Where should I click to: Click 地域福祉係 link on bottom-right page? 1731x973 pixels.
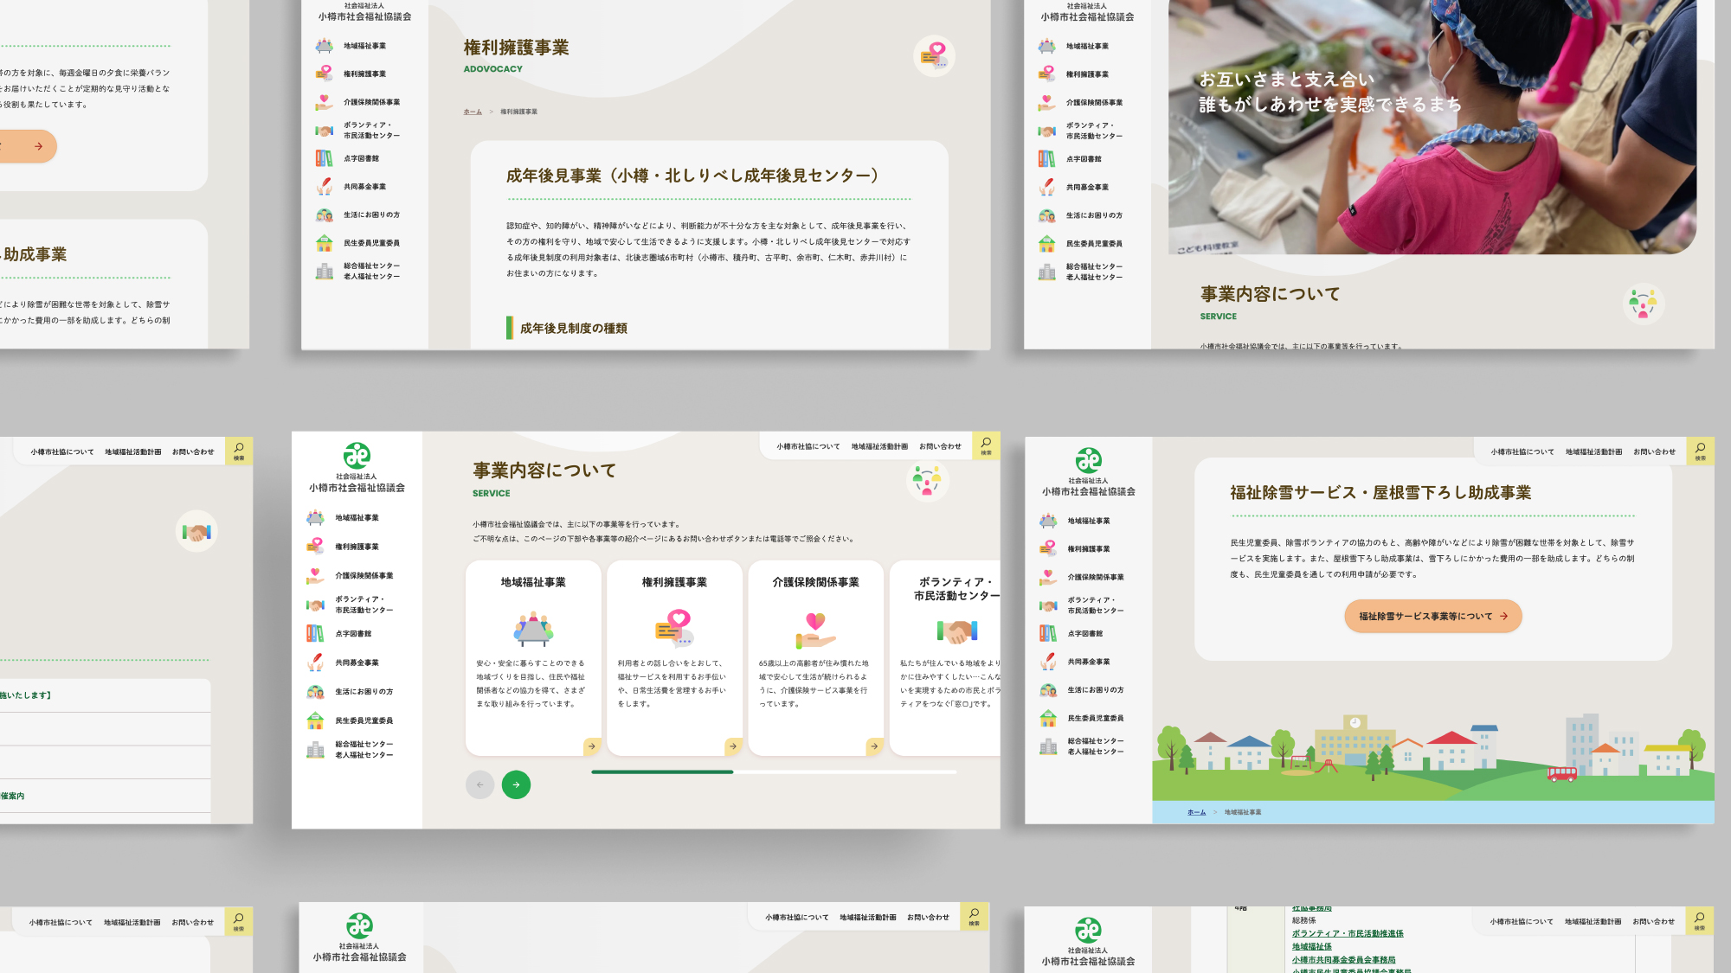(1311, 946)
